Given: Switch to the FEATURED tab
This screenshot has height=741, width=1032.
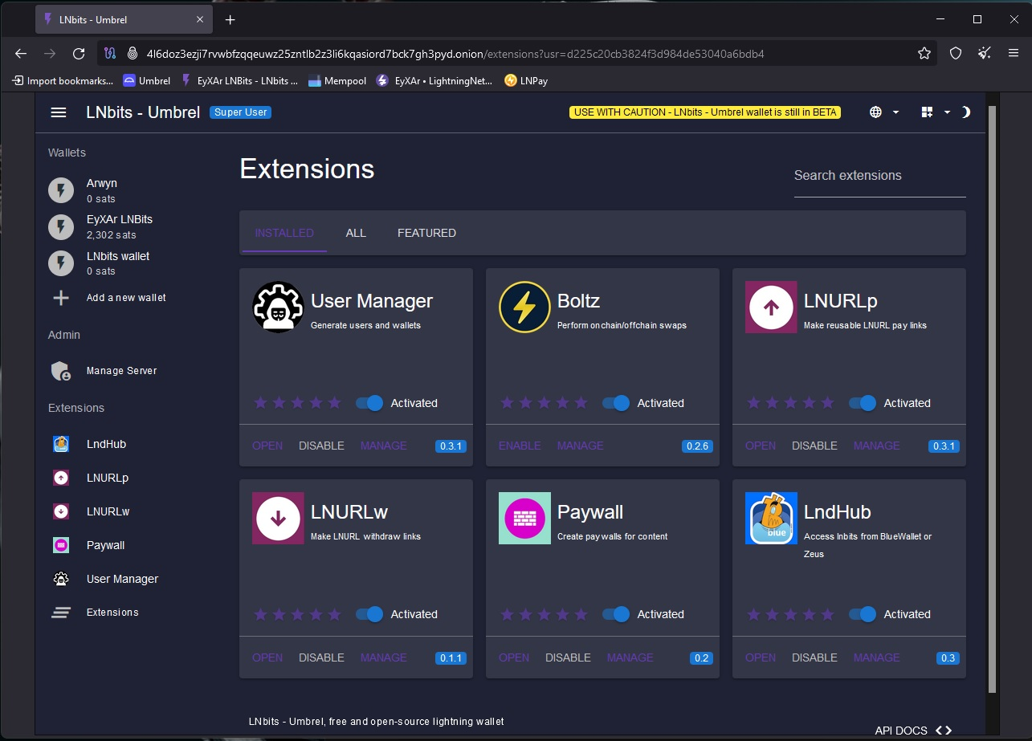Looking at the screenshot, I should click(x=426, y=233).
